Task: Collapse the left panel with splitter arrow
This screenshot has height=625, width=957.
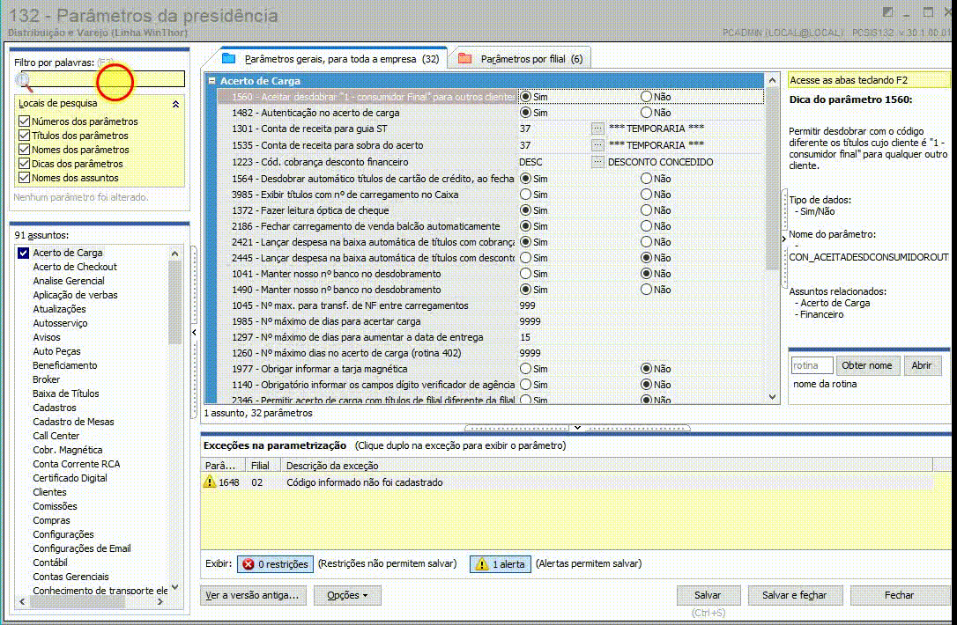Action: [194, 333]
